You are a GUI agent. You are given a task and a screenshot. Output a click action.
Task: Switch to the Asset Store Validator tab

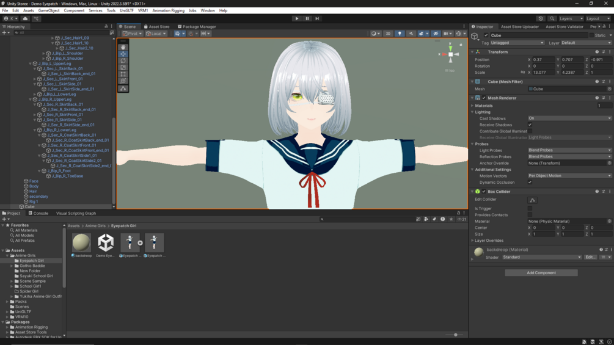click(565, 27)
